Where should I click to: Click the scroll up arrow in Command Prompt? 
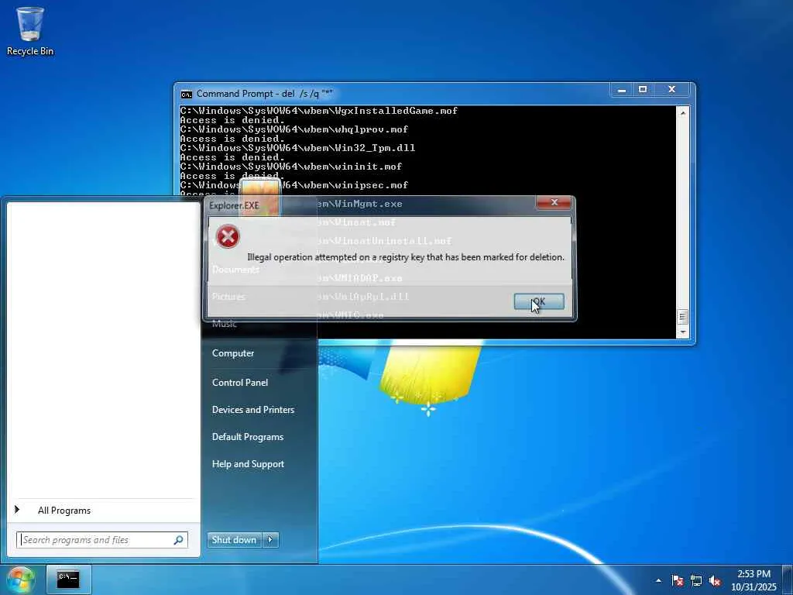(683, 113)
